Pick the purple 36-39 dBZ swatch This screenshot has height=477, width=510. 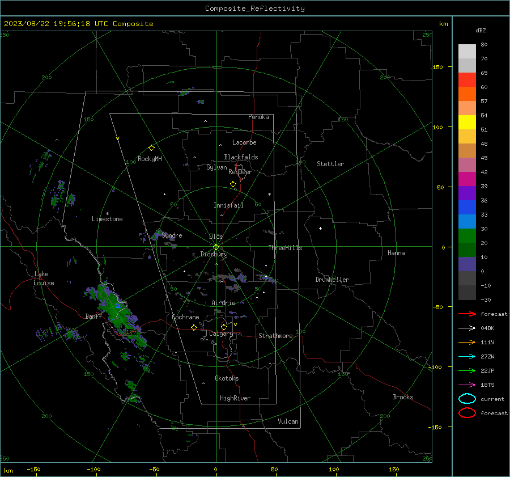467,193
